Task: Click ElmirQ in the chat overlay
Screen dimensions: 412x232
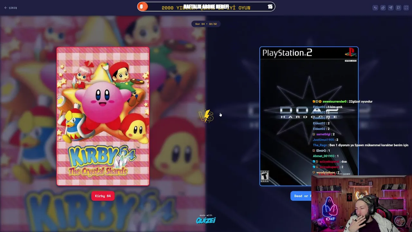Action: [321, 151]
